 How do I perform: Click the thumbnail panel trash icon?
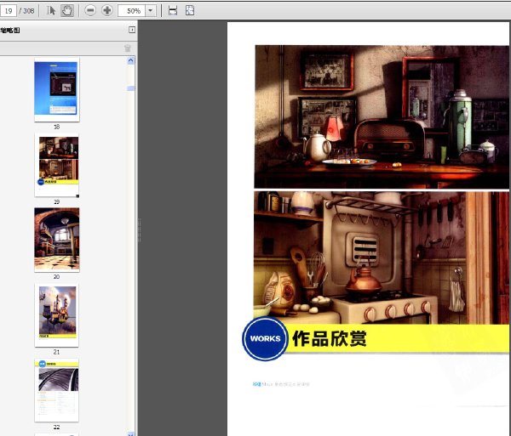[x=128, y=48]
